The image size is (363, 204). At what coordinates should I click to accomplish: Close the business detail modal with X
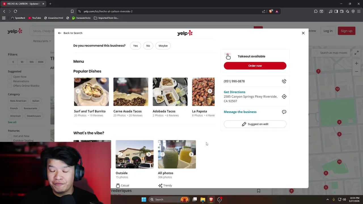click(303, 33)
